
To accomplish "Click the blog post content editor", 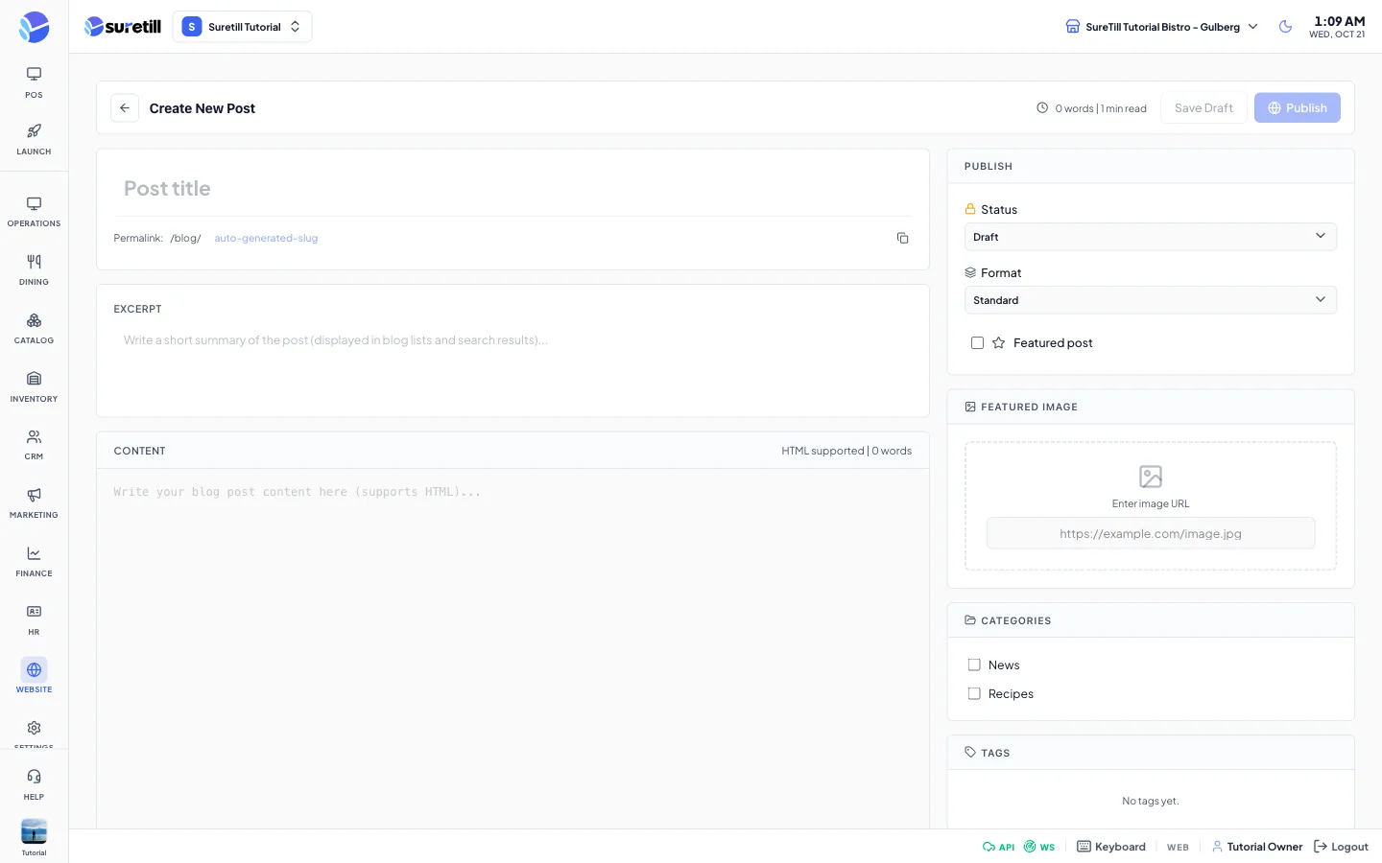I will 512,649.
